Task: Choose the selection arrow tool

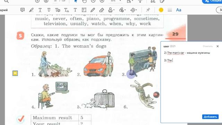Action: tap(76, 1)
